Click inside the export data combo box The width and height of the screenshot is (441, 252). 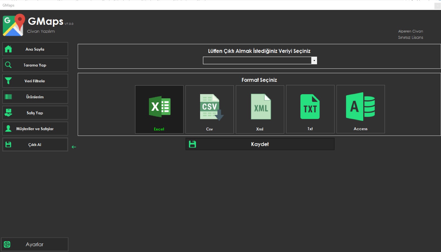coord(257,61)
